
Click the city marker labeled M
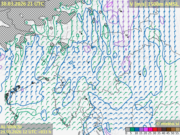click(x=128, y=37)
